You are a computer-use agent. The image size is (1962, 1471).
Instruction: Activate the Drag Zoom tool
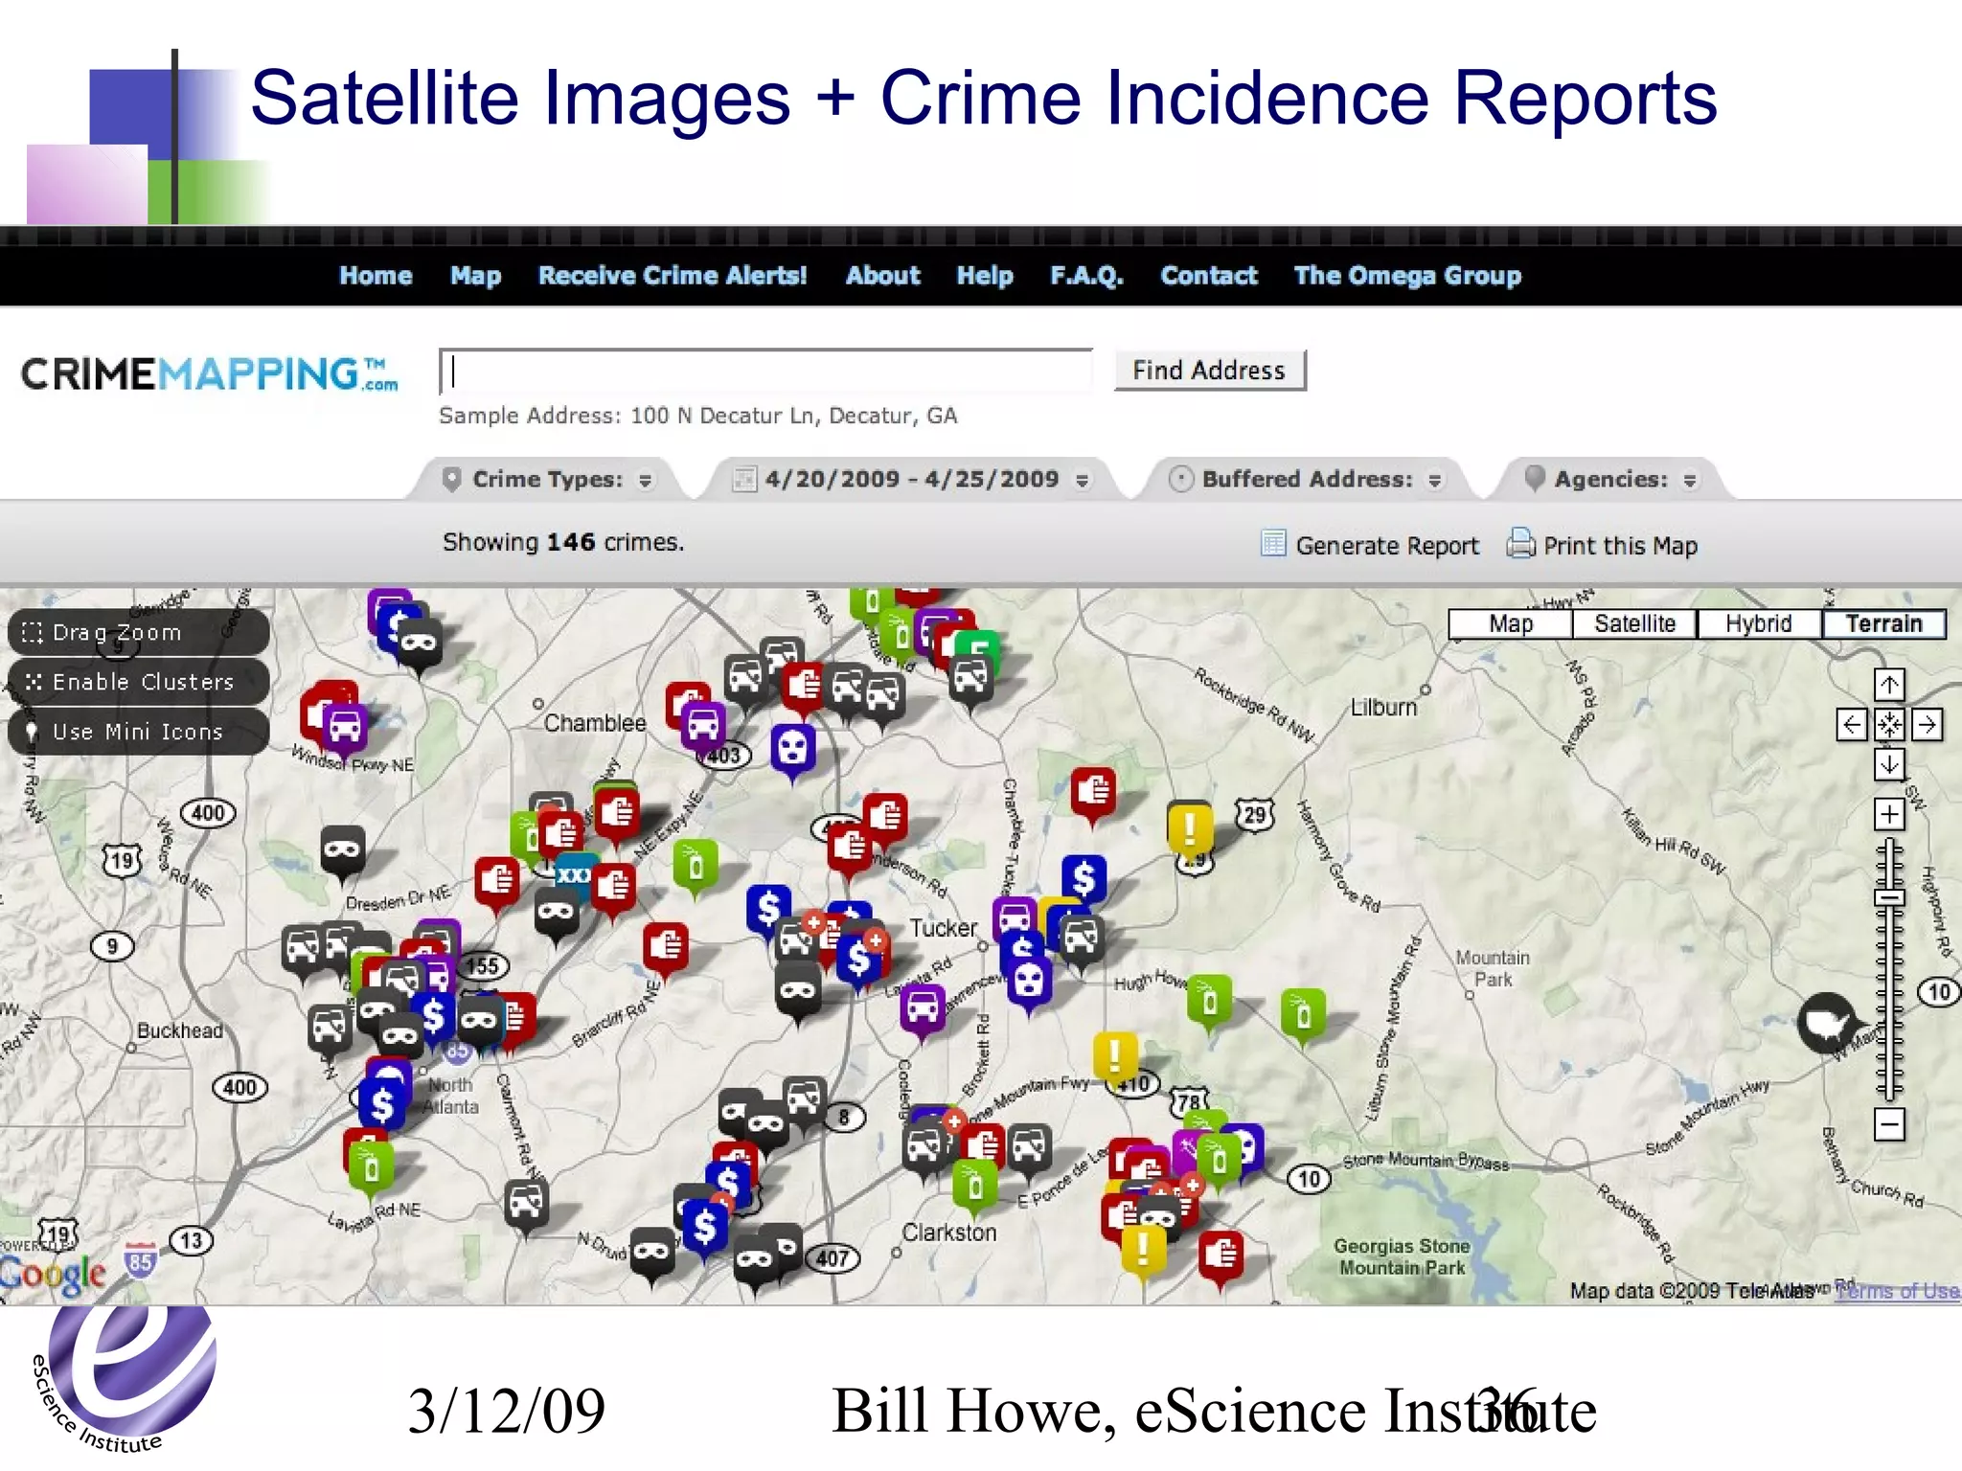(x=139, y=632)
